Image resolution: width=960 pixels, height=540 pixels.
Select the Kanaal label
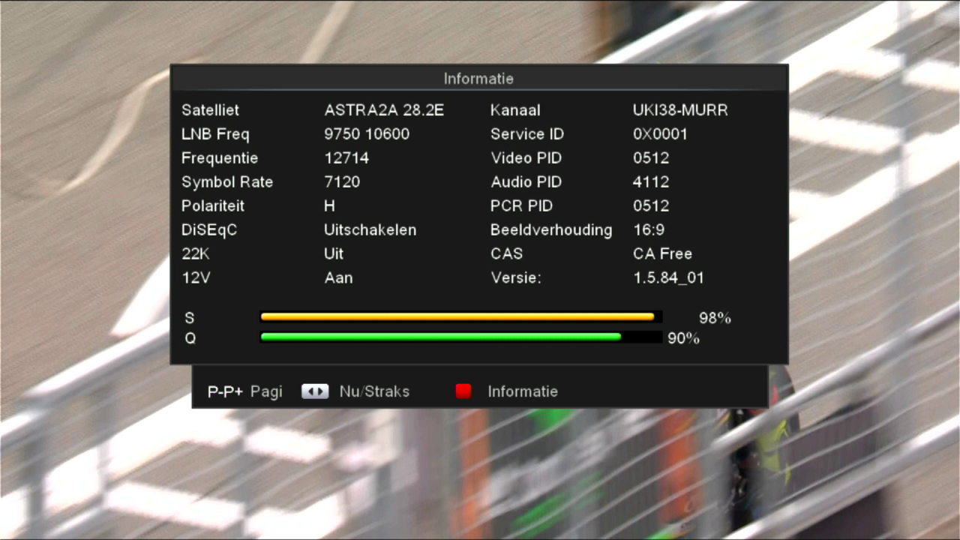515,110
